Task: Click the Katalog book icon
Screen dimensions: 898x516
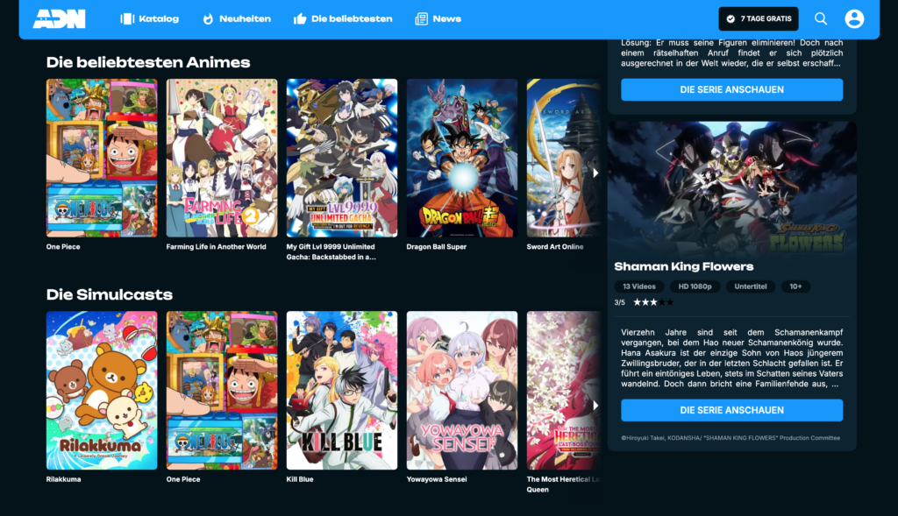Action: (126, 19)
